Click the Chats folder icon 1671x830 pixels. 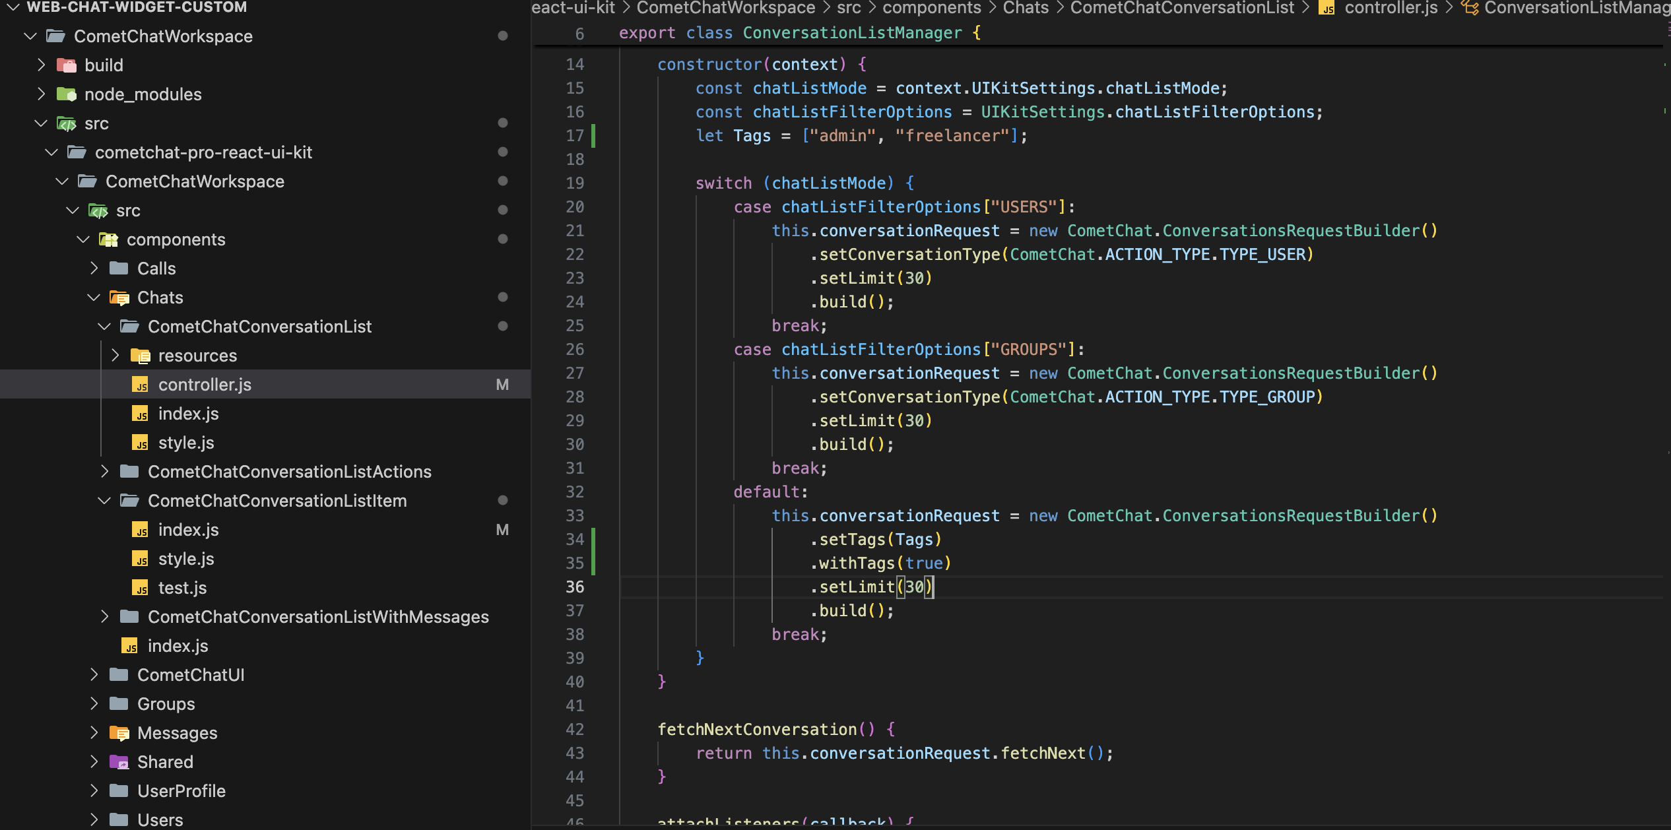coord(119,298)
